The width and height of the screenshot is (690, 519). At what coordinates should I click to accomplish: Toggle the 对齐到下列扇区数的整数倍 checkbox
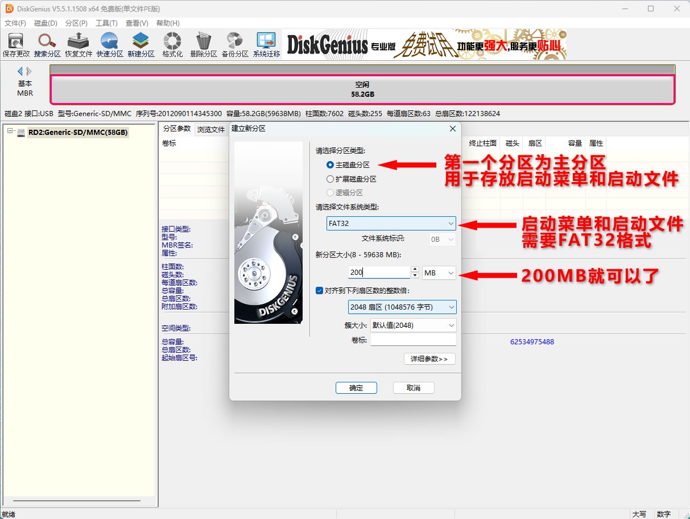(x=320, y=290)
